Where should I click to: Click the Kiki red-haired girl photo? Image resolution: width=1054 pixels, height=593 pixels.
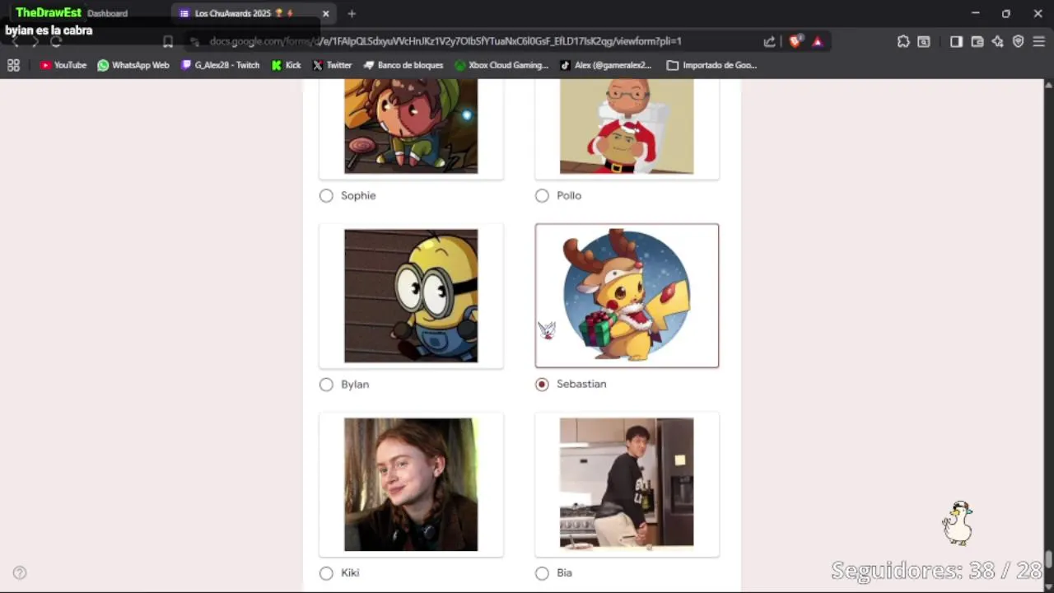coord(411,484)
